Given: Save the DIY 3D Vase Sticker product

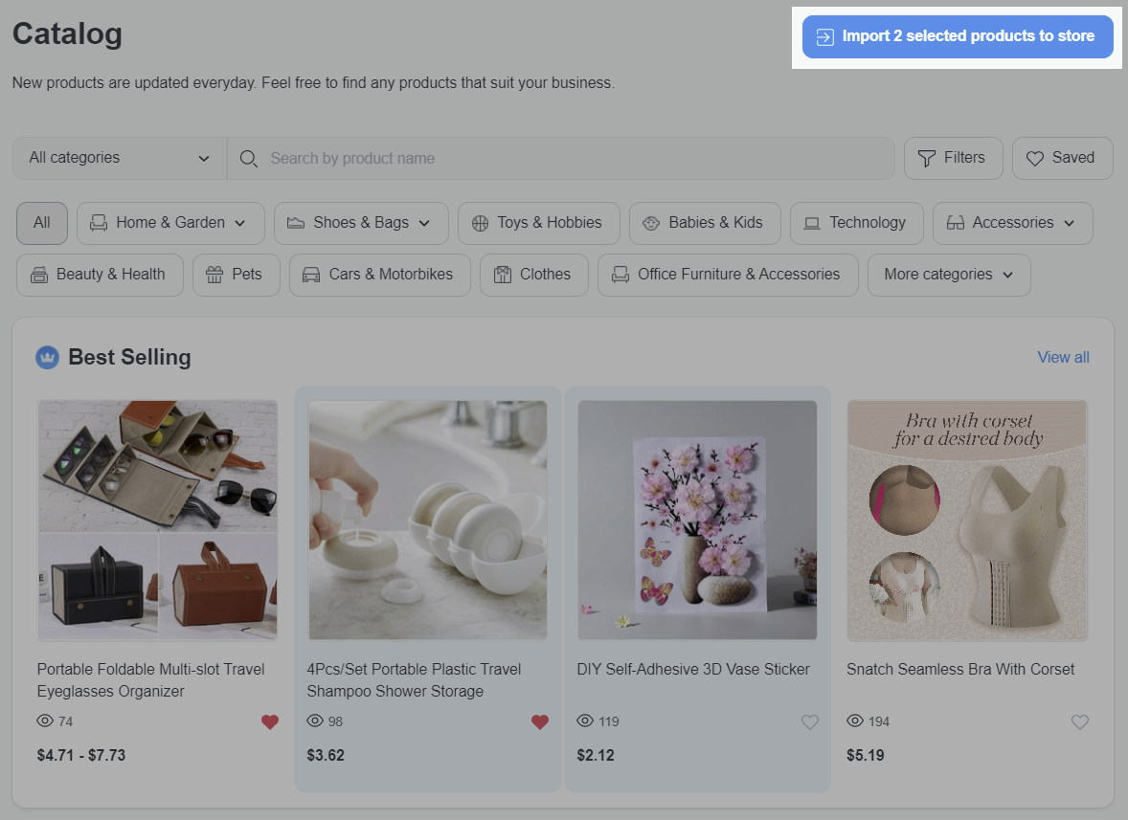Looking at the screenshot, I should click(810, 722).
